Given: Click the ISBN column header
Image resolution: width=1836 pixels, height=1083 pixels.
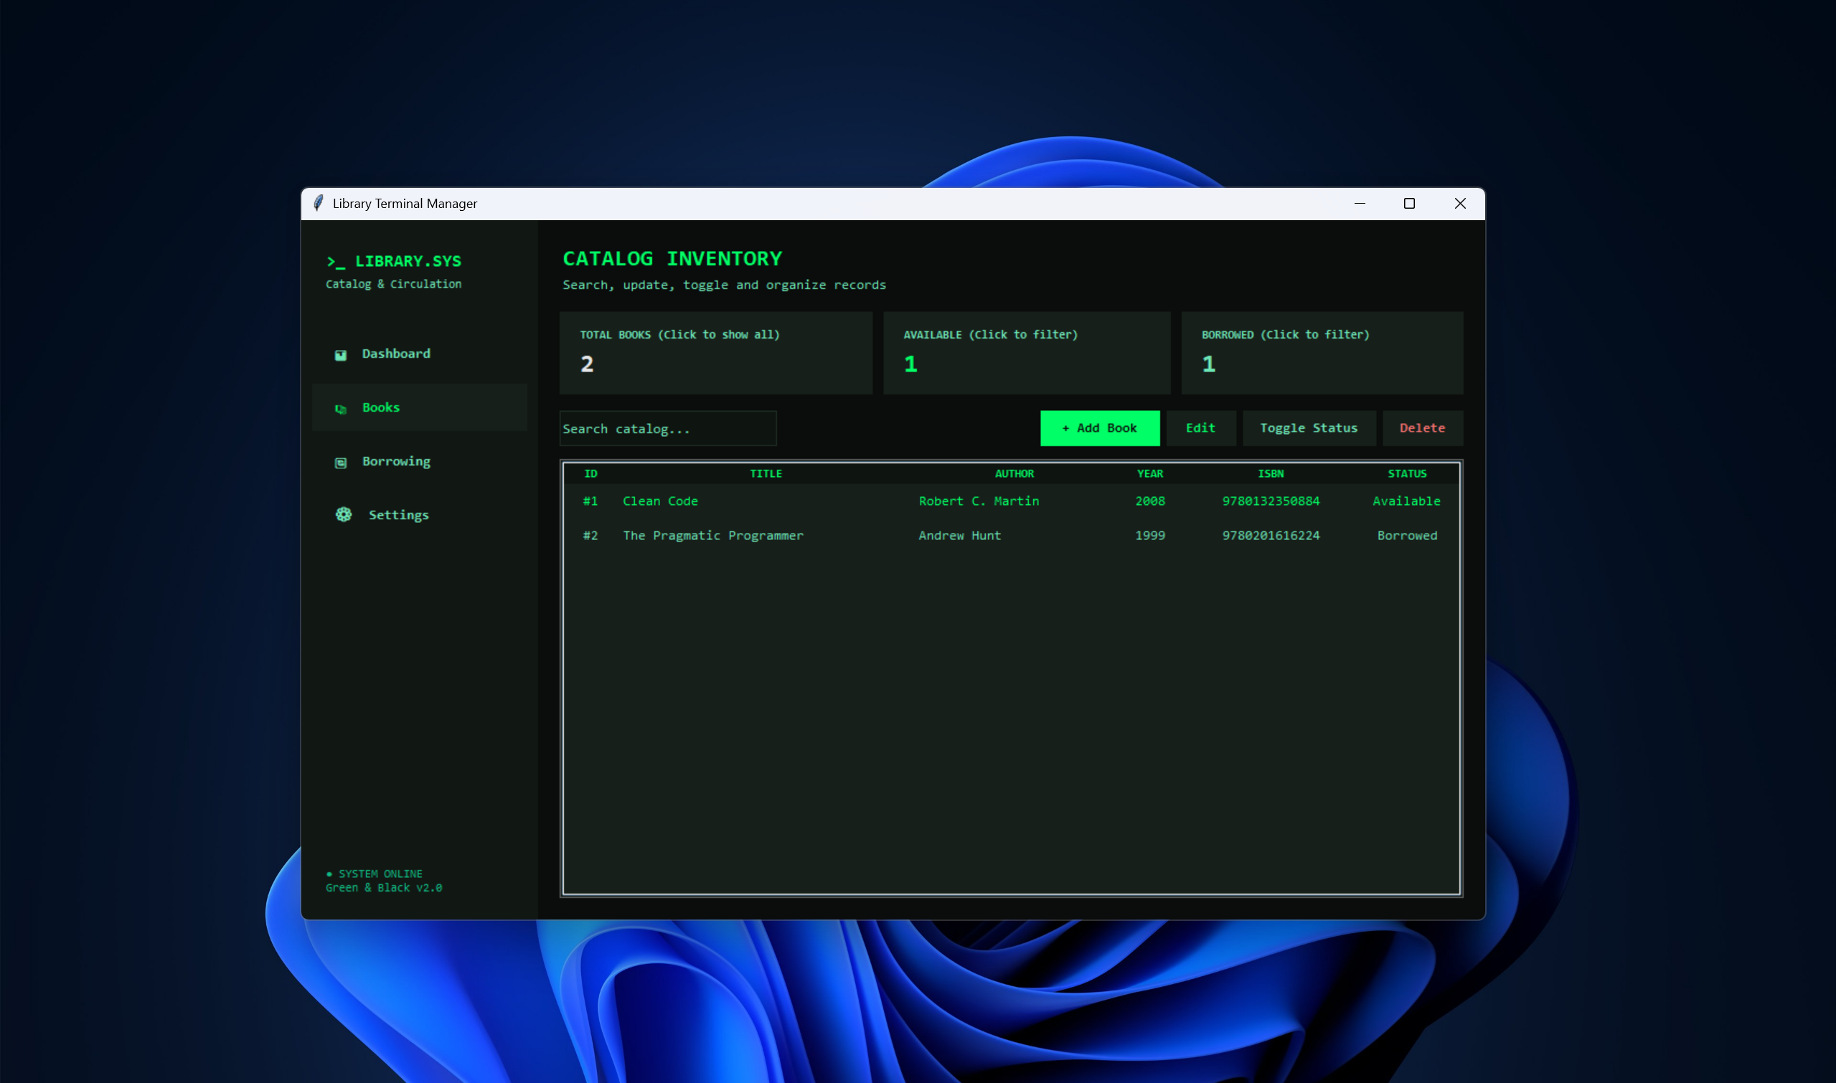Looking at the screenshot, I should (1270, 473).
